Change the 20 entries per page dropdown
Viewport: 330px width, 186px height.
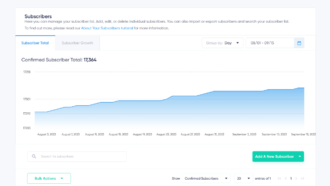tap(244, 179)
